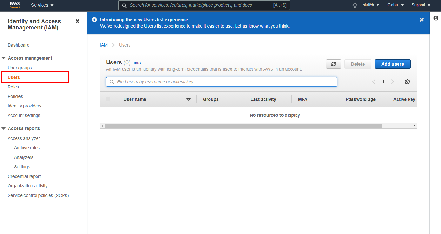
Task: Click the table scroll right arrow
Action: pos(414,126)
